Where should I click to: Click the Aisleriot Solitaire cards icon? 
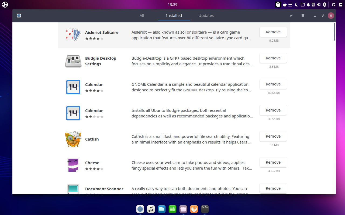(73, 35)
